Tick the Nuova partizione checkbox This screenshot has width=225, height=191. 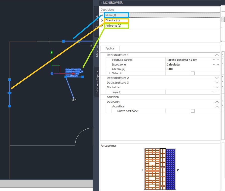(x=193, y=111)
